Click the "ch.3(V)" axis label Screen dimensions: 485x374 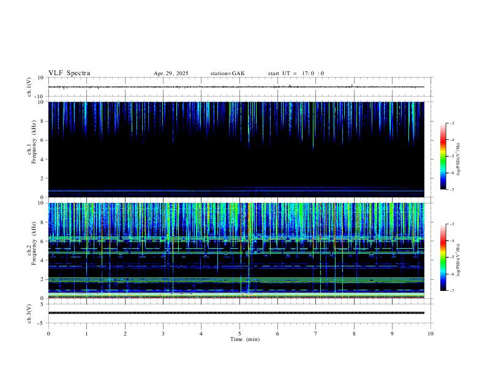29,313
